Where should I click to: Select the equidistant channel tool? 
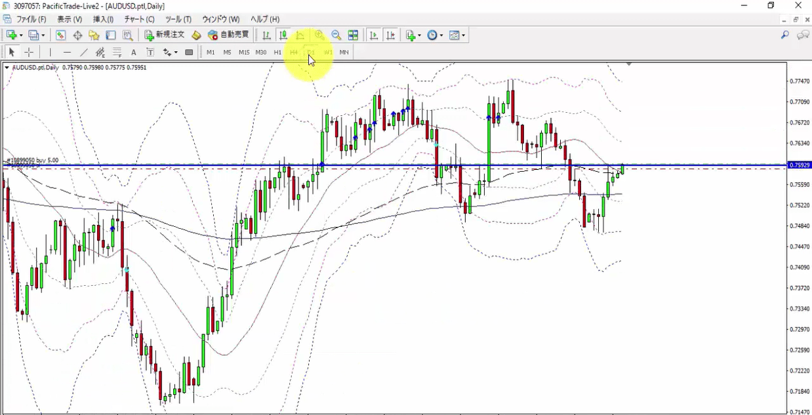click(x=100, y=52)
